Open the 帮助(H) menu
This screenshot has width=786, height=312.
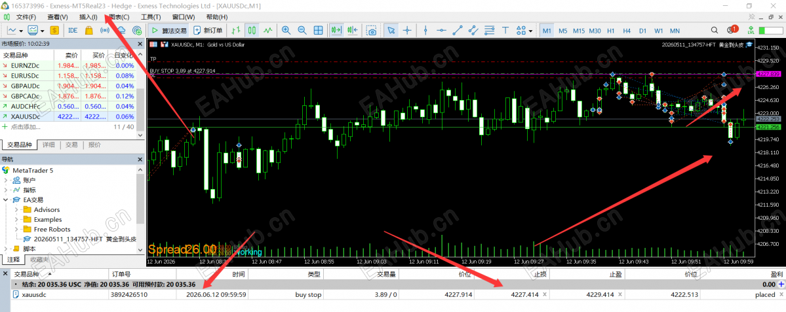point(217,17)
